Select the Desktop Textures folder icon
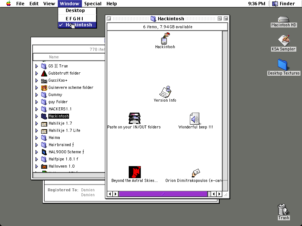Image resolution: width=302 pixels, height=226 pixels. tap(282, 65)
